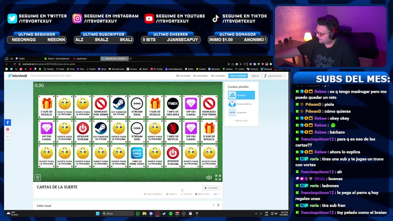Viewport: 393px width, 221px height.
Task: Share on Pinterest from the side bar
Action: [8, 130]
